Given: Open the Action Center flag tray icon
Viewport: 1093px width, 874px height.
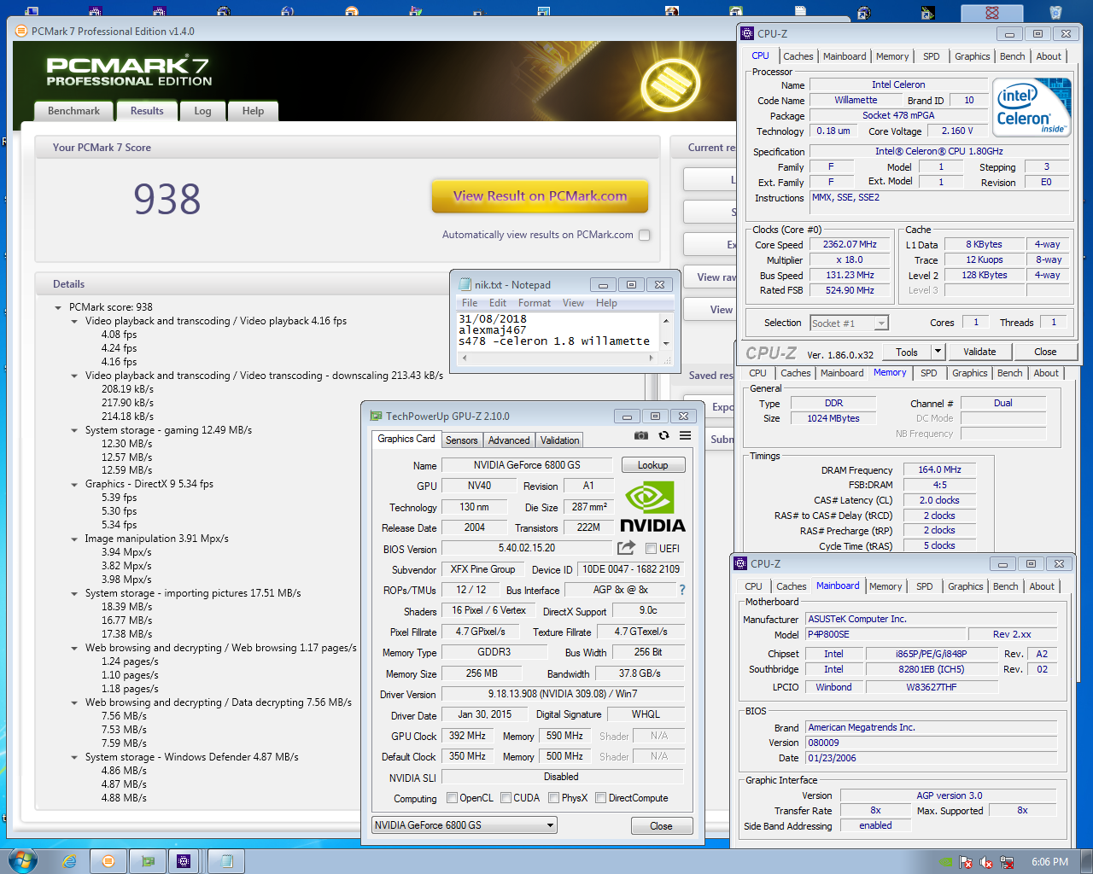Looking at the screenshot, I should point(966,862).
